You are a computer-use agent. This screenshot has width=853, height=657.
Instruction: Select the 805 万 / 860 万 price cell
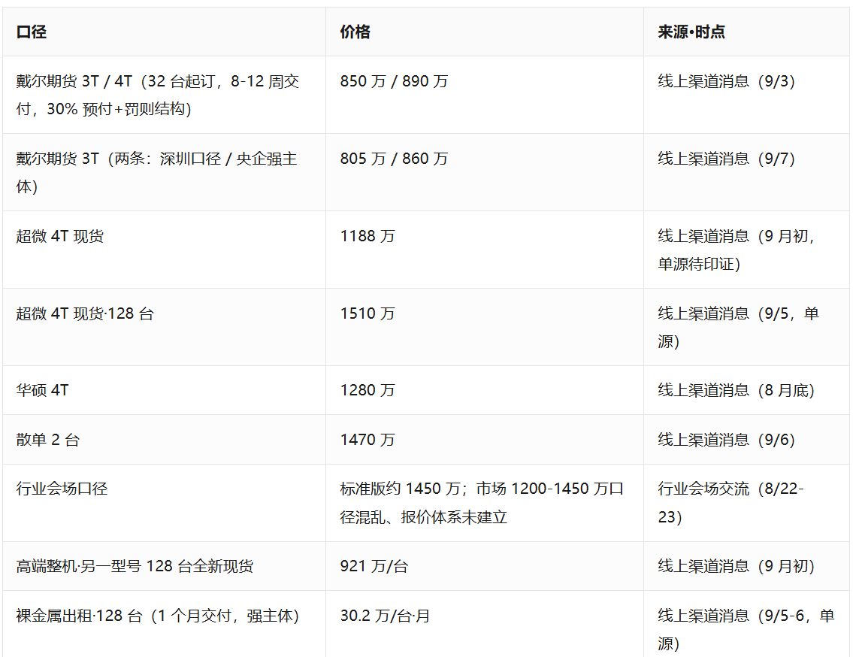tap(395, 159)
